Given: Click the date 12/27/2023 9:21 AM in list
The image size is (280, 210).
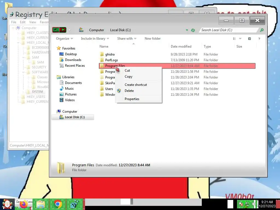Looking at the screenshot, I should pyautogui.click(x=185, y=83).
